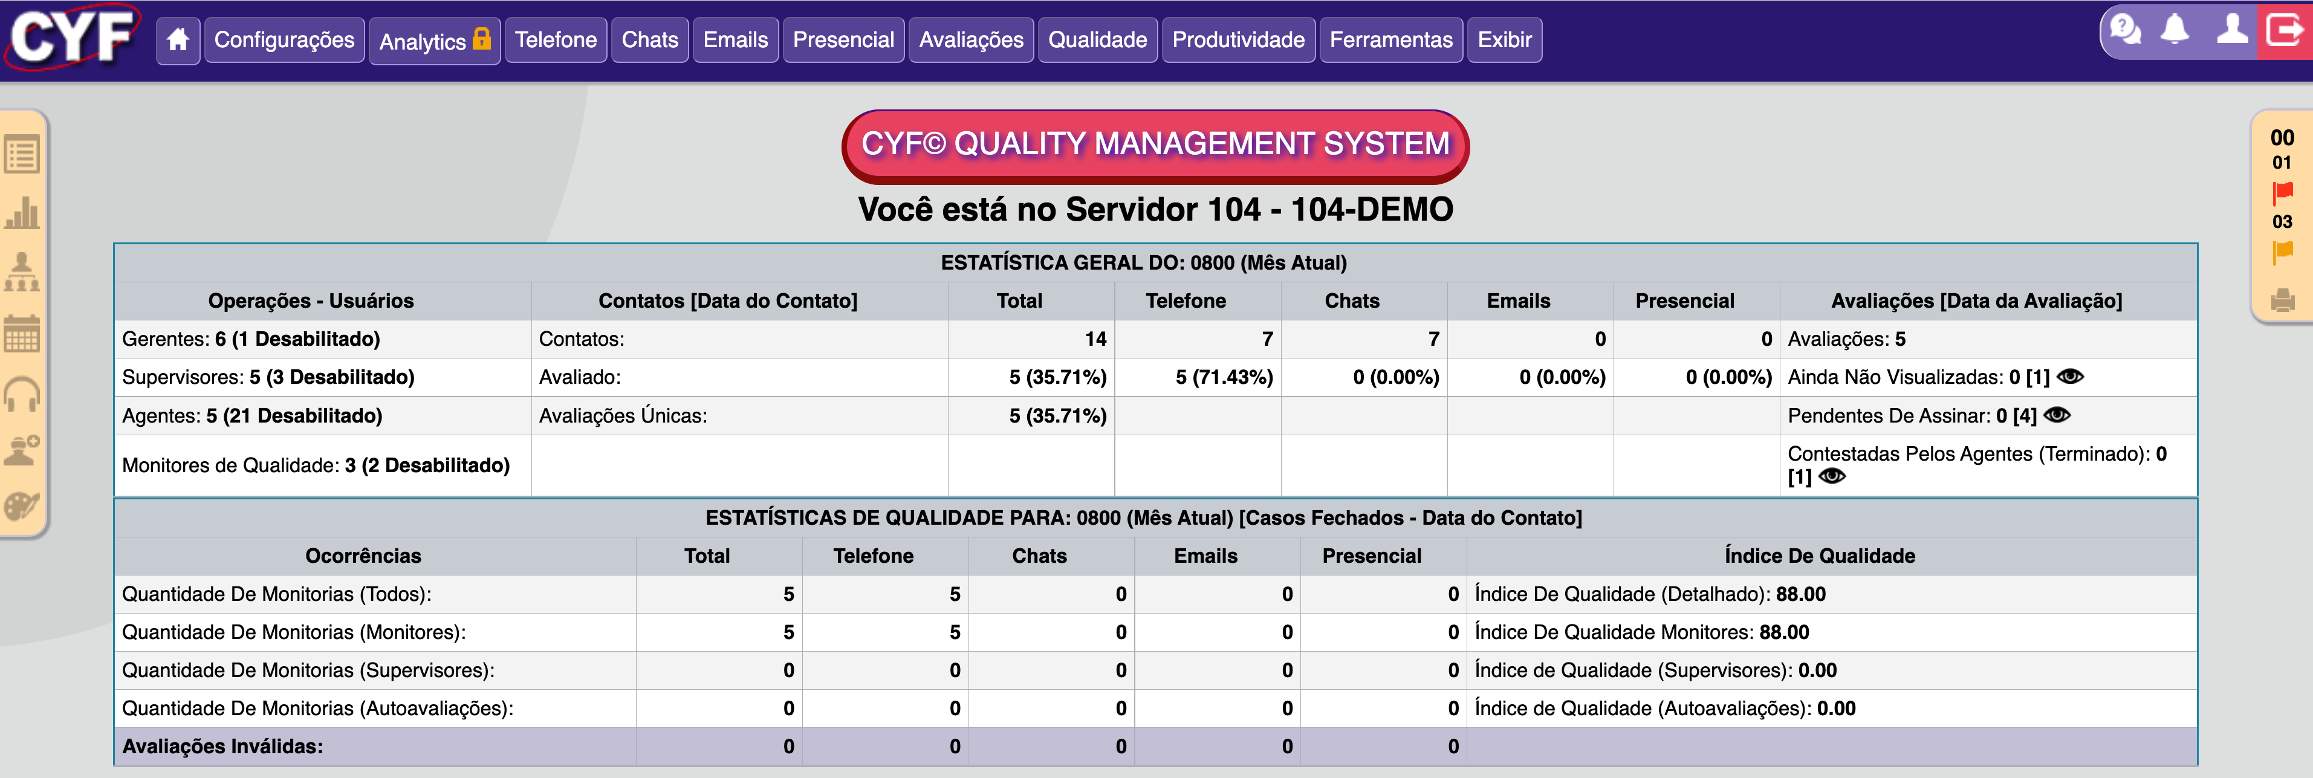This screenshot has width=2313, height=778.
Task: Open the Avaliações menu
Action: point(971,41)
